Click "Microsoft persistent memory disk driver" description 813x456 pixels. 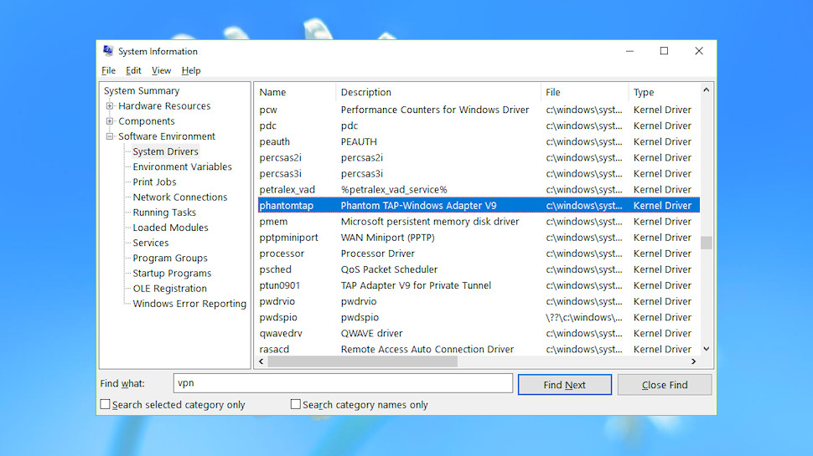430,222
